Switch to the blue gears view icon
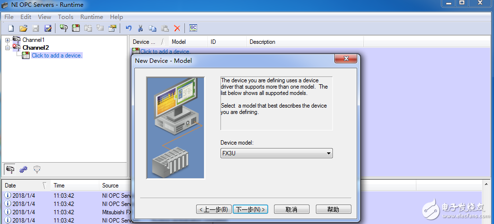494x224 pixels. 24,169
